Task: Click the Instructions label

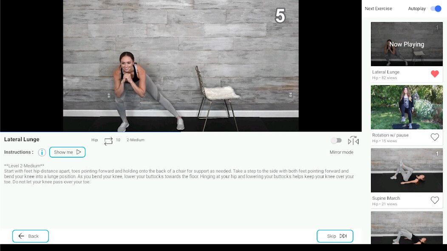Action: (19, 152)
